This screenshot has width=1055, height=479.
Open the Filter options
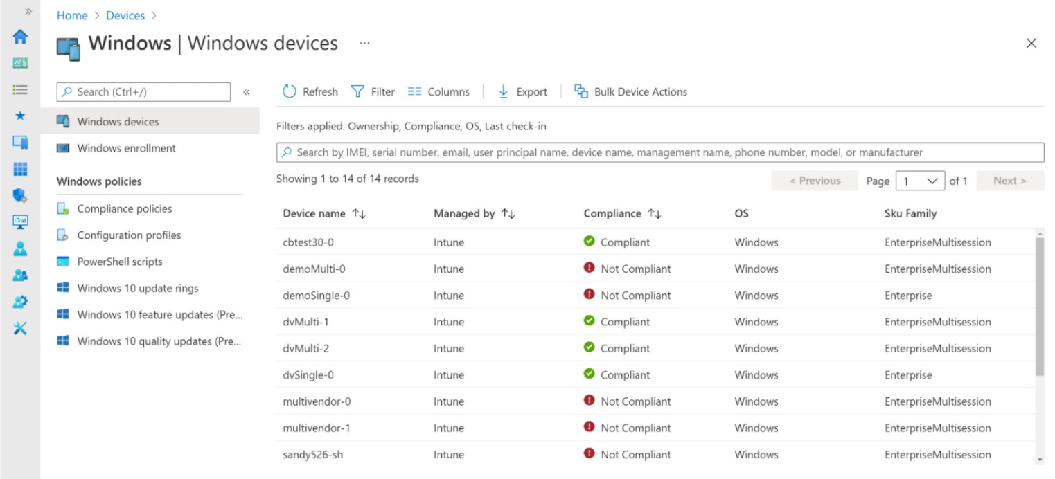point(373,91)
